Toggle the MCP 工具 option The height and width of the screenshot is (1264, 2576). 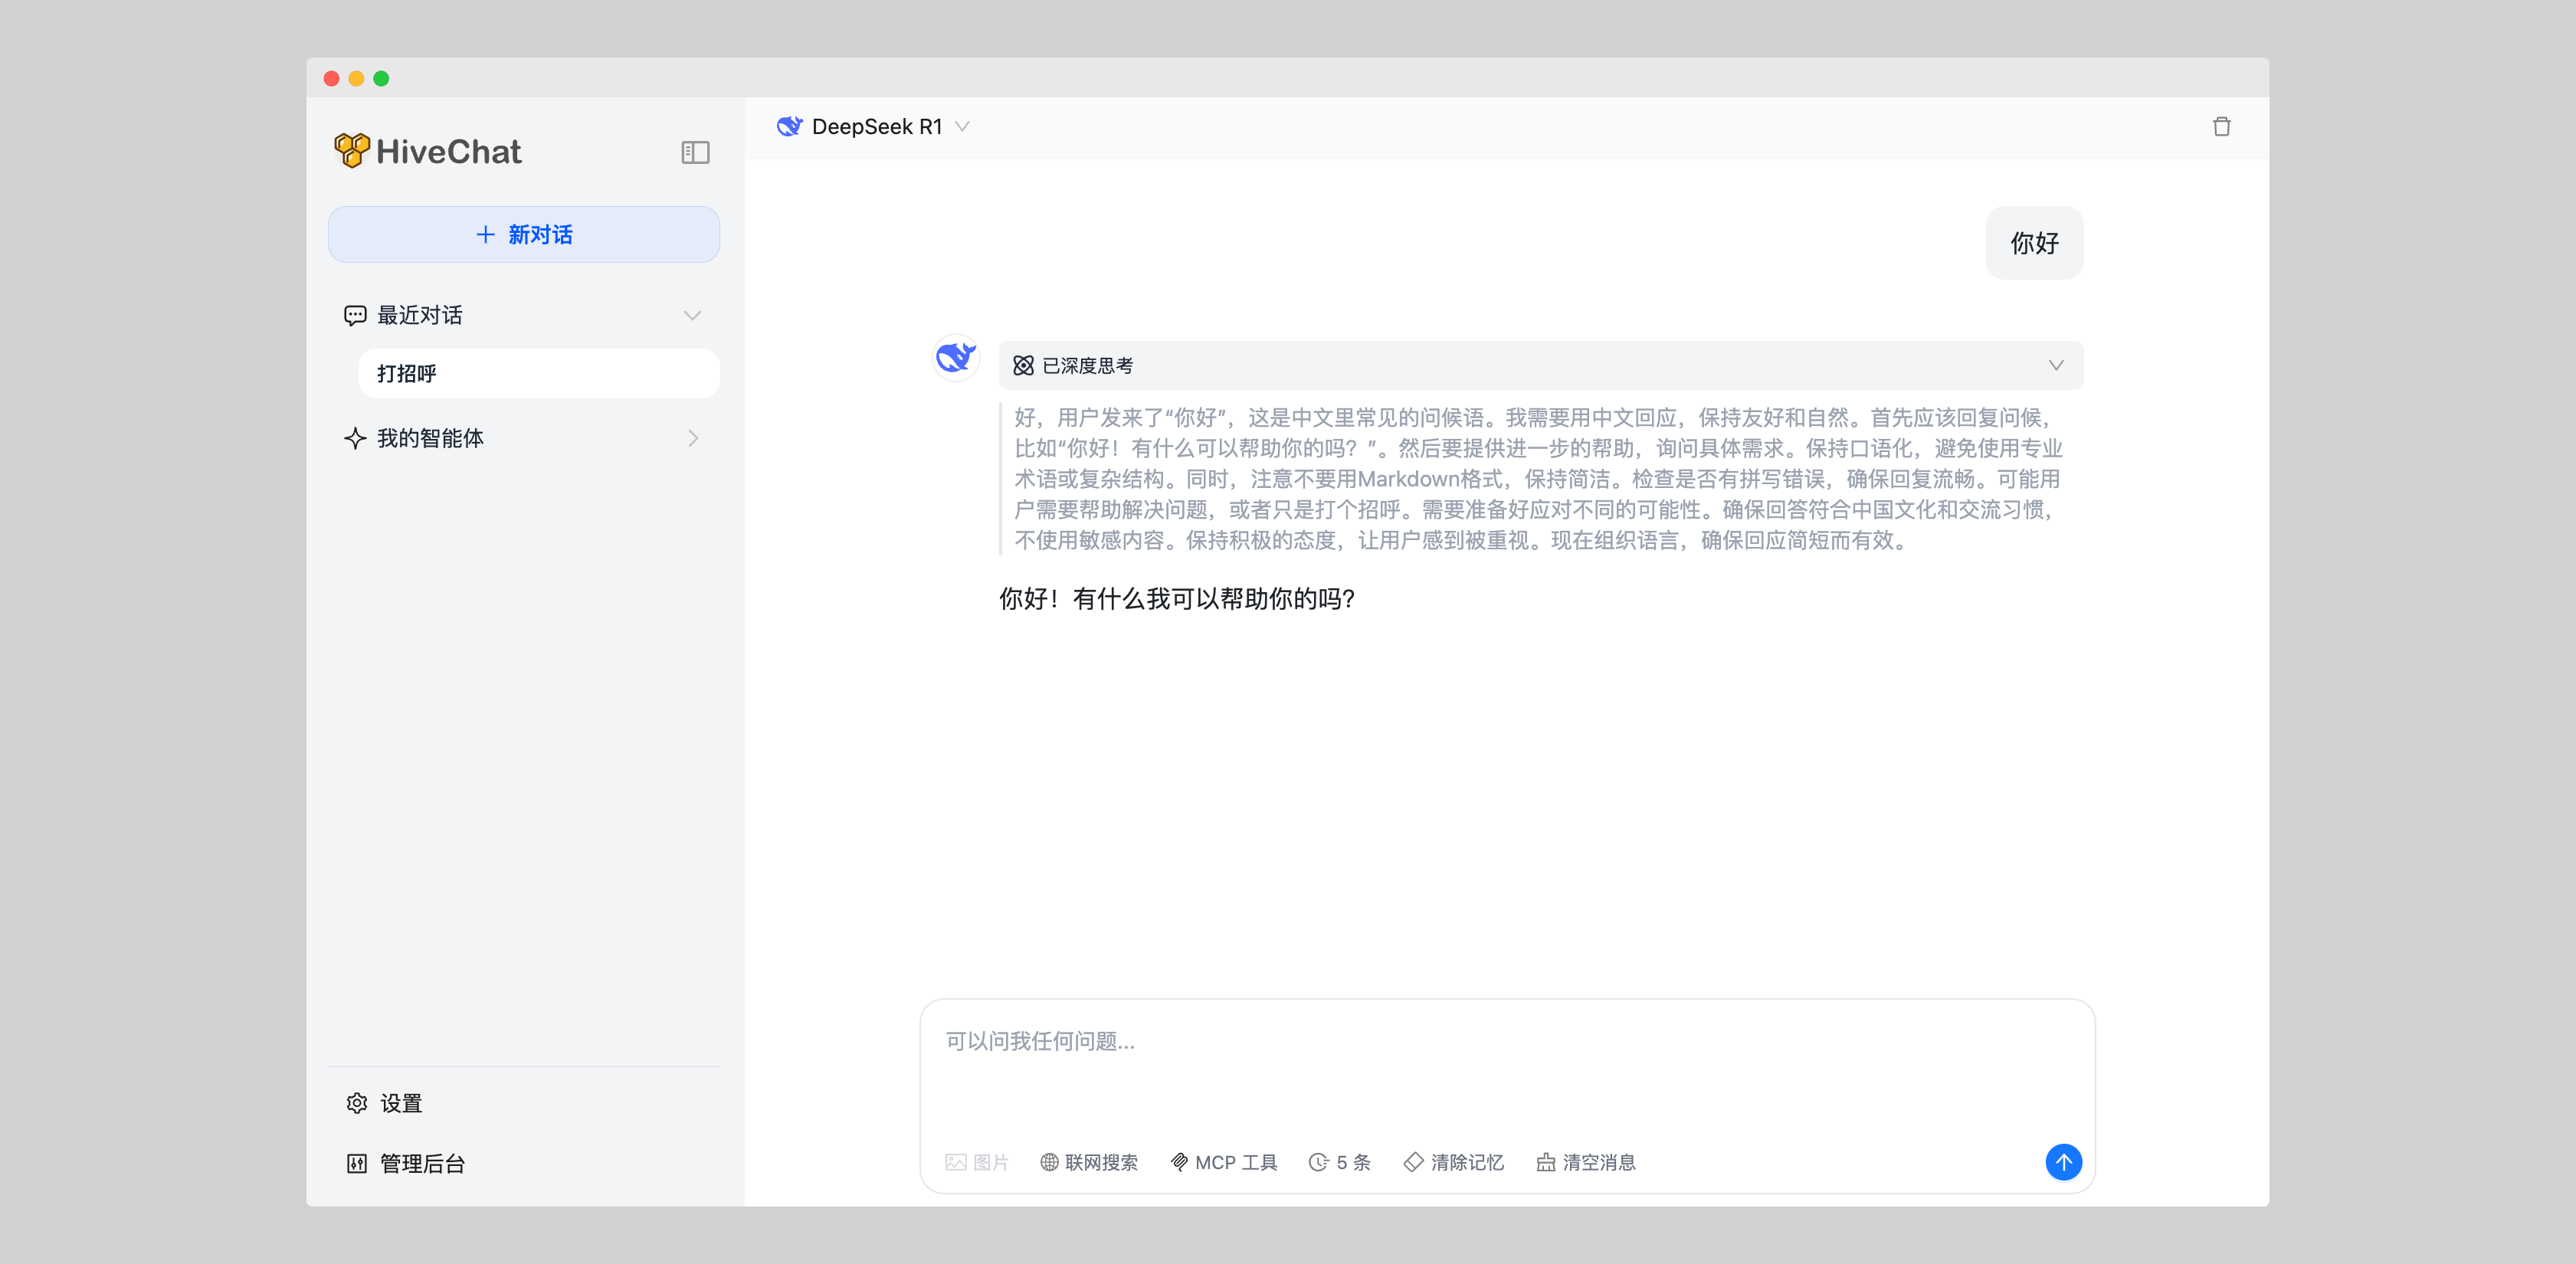coord(1223,1162)
